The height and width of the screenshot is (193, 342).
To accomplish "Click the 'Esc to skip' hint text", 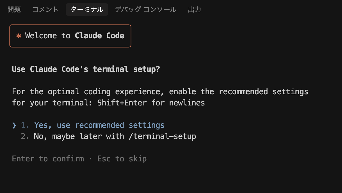I will click(122, 159).
